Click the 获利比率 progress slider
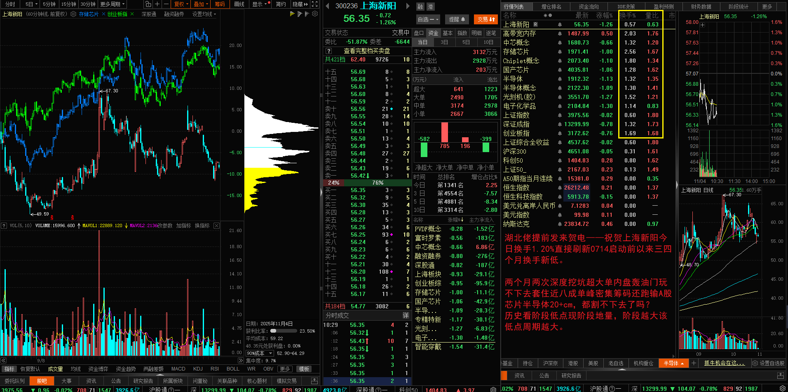This screenshot has width=788, height=392. (284, 331)
